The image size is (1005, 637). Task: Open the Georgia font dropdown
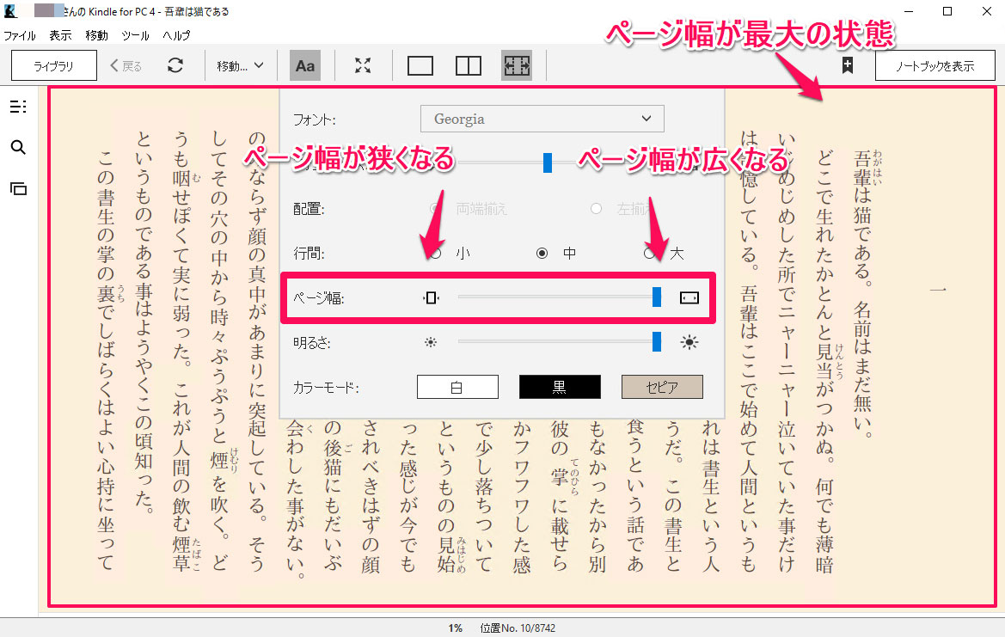542,119
